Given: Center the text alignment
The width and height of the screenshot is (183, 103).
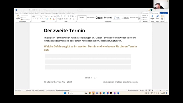Looking at the screenshot, I should click(60, 19).
